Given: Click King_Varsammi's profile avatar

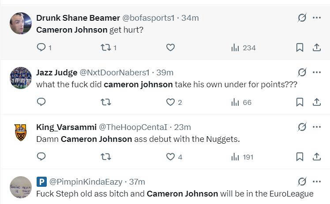Looking at the screenshot, I should coord(20,132).
